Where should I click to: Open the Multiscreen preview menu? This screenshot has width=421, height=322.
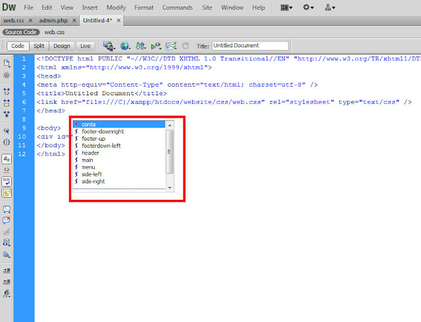(x=109, y=46)
